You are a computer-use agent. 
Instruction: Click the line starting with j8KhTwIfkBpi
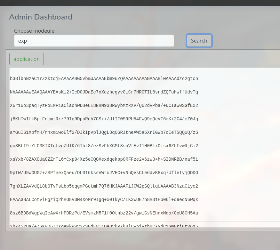[x=104, y=119]
